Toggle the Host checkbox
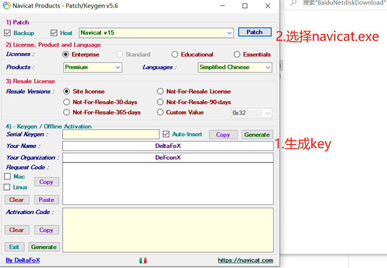 [x=54, y=33]
